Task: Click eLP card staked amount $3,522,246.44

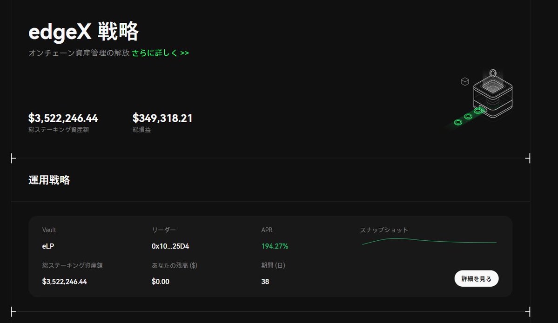Action: [64, 282]
